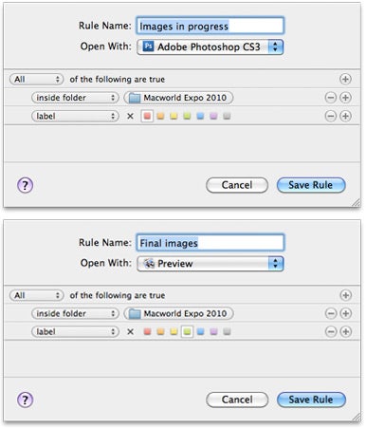Viewport: 366px width, 428px height.
Task: Pick the orange label swatch in top dialog
Action: pos(160,116)
